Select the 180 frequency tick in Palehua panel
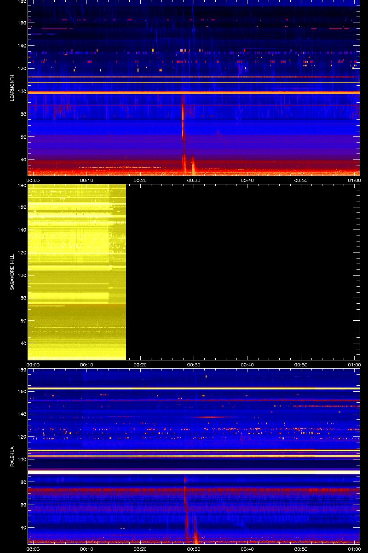 (22, 370)
